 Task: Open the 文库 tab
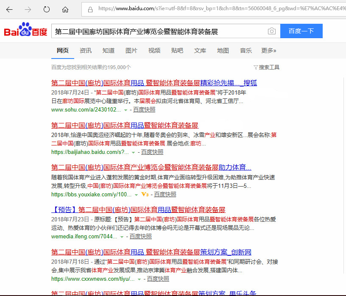click(x=200, y=50)
